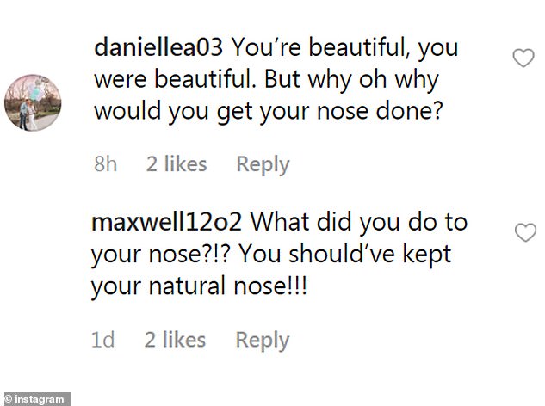Tap the heart icon on maxwell12o2's comment
Image resolution: width=545 pixels, height=406 pixels.
click(x=523, y=232)
